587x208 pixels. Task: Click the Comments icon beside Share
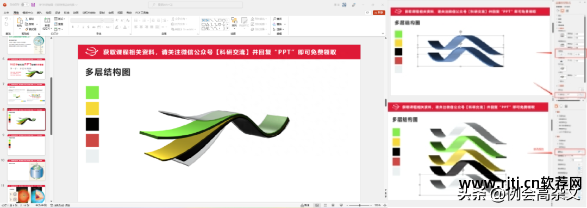point(367,12)
